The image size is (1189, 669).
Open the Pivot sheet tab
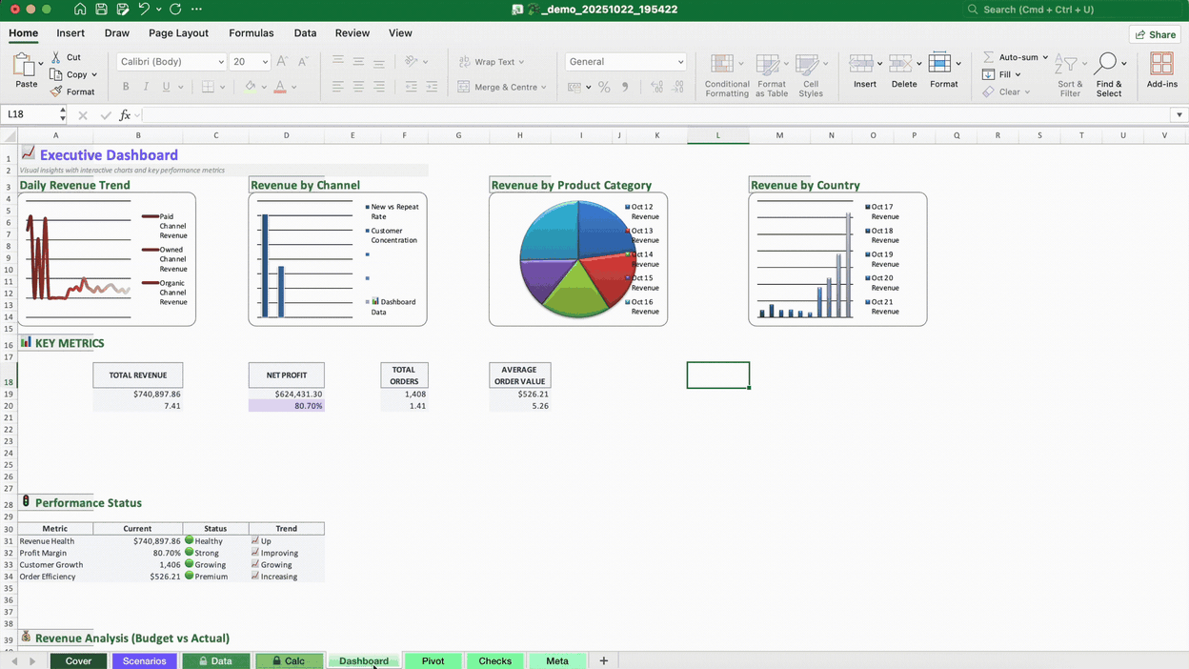point(433,659)
